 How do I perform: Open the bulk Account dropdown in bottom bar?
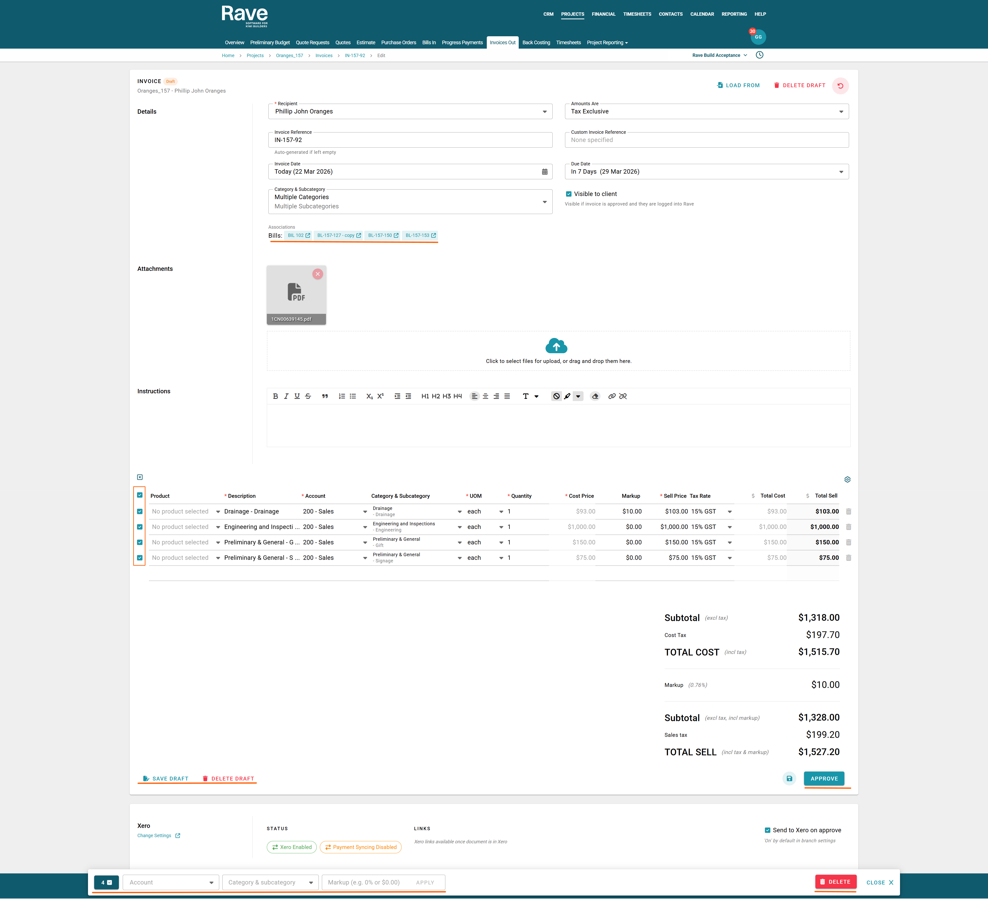[171, 882]
